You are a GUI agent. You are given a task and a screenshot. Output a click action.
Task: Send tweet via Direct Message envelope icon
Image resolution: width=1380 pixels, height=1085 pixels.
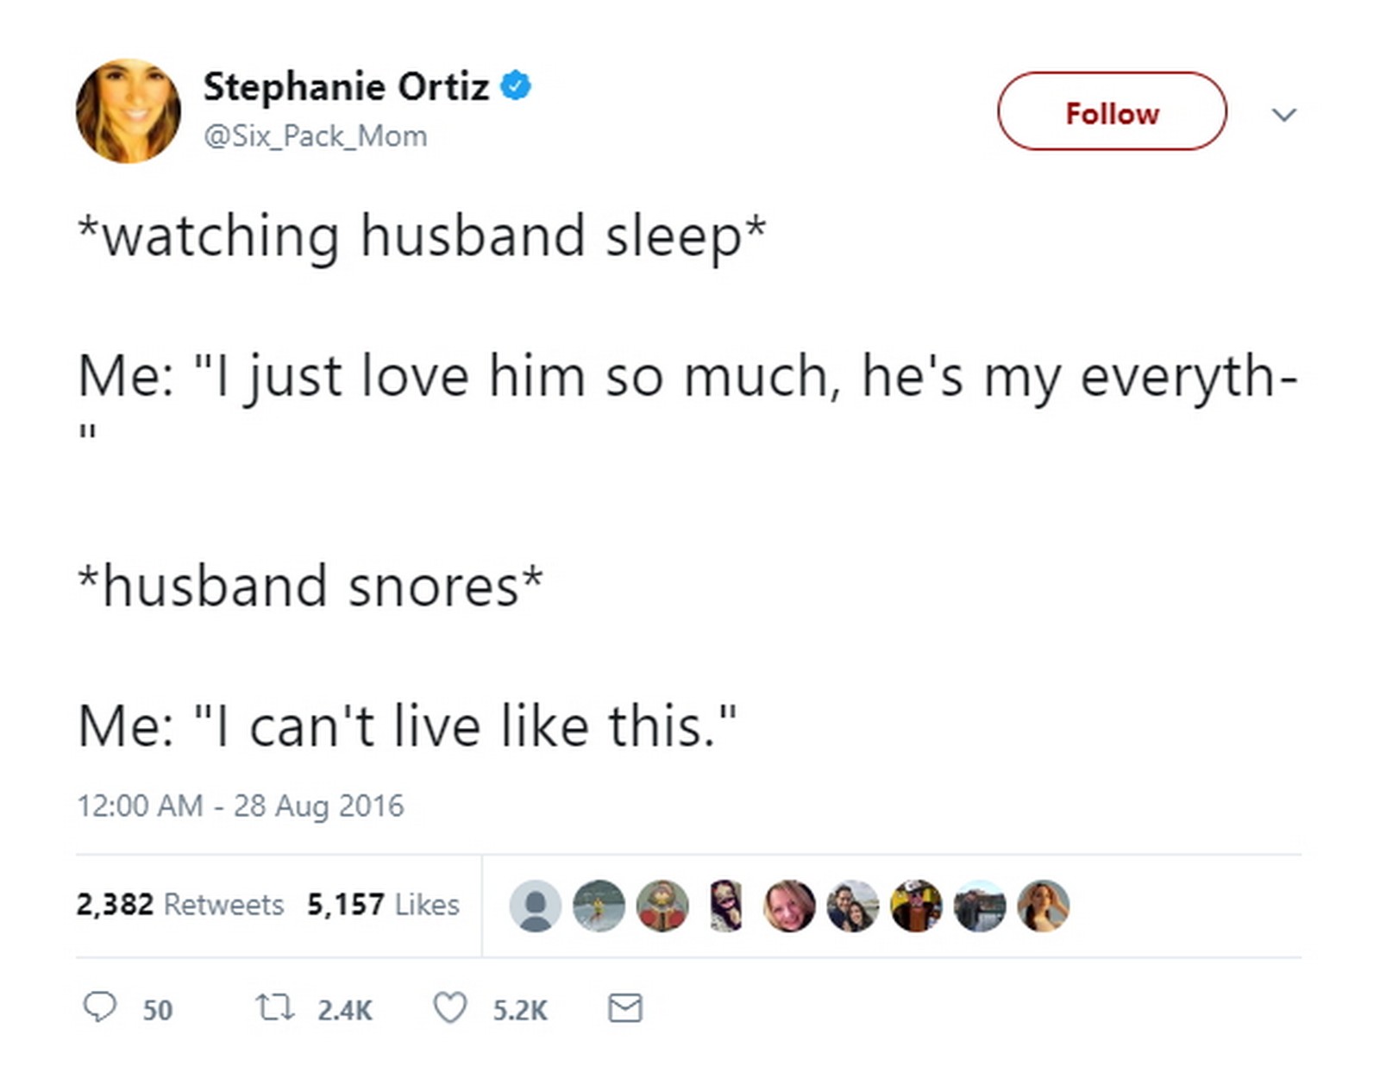tap(624, 1007)
